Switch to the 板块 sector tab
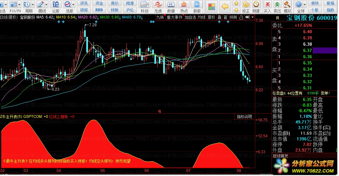The width and height of the screenshot is (339, 176). point(315,3)
